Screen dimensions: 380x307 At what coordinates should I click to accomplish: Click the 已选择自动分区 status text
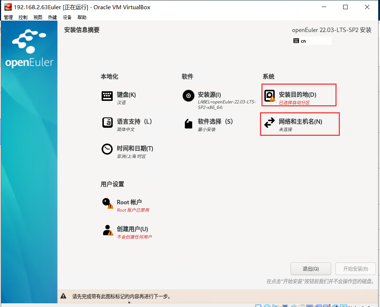294,102
